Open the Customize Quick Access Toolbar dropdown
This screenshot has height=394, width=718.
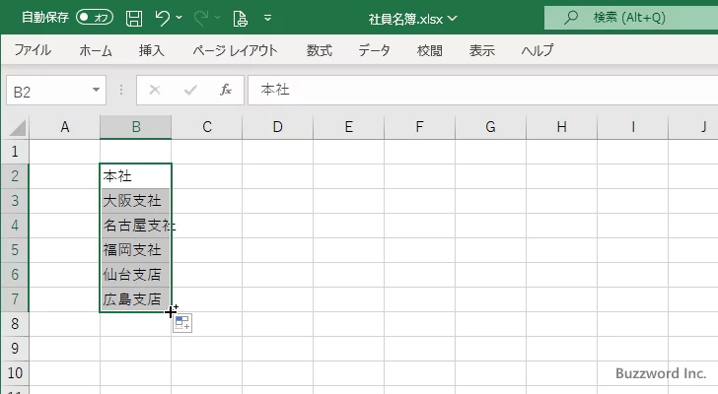coord(268,19)
